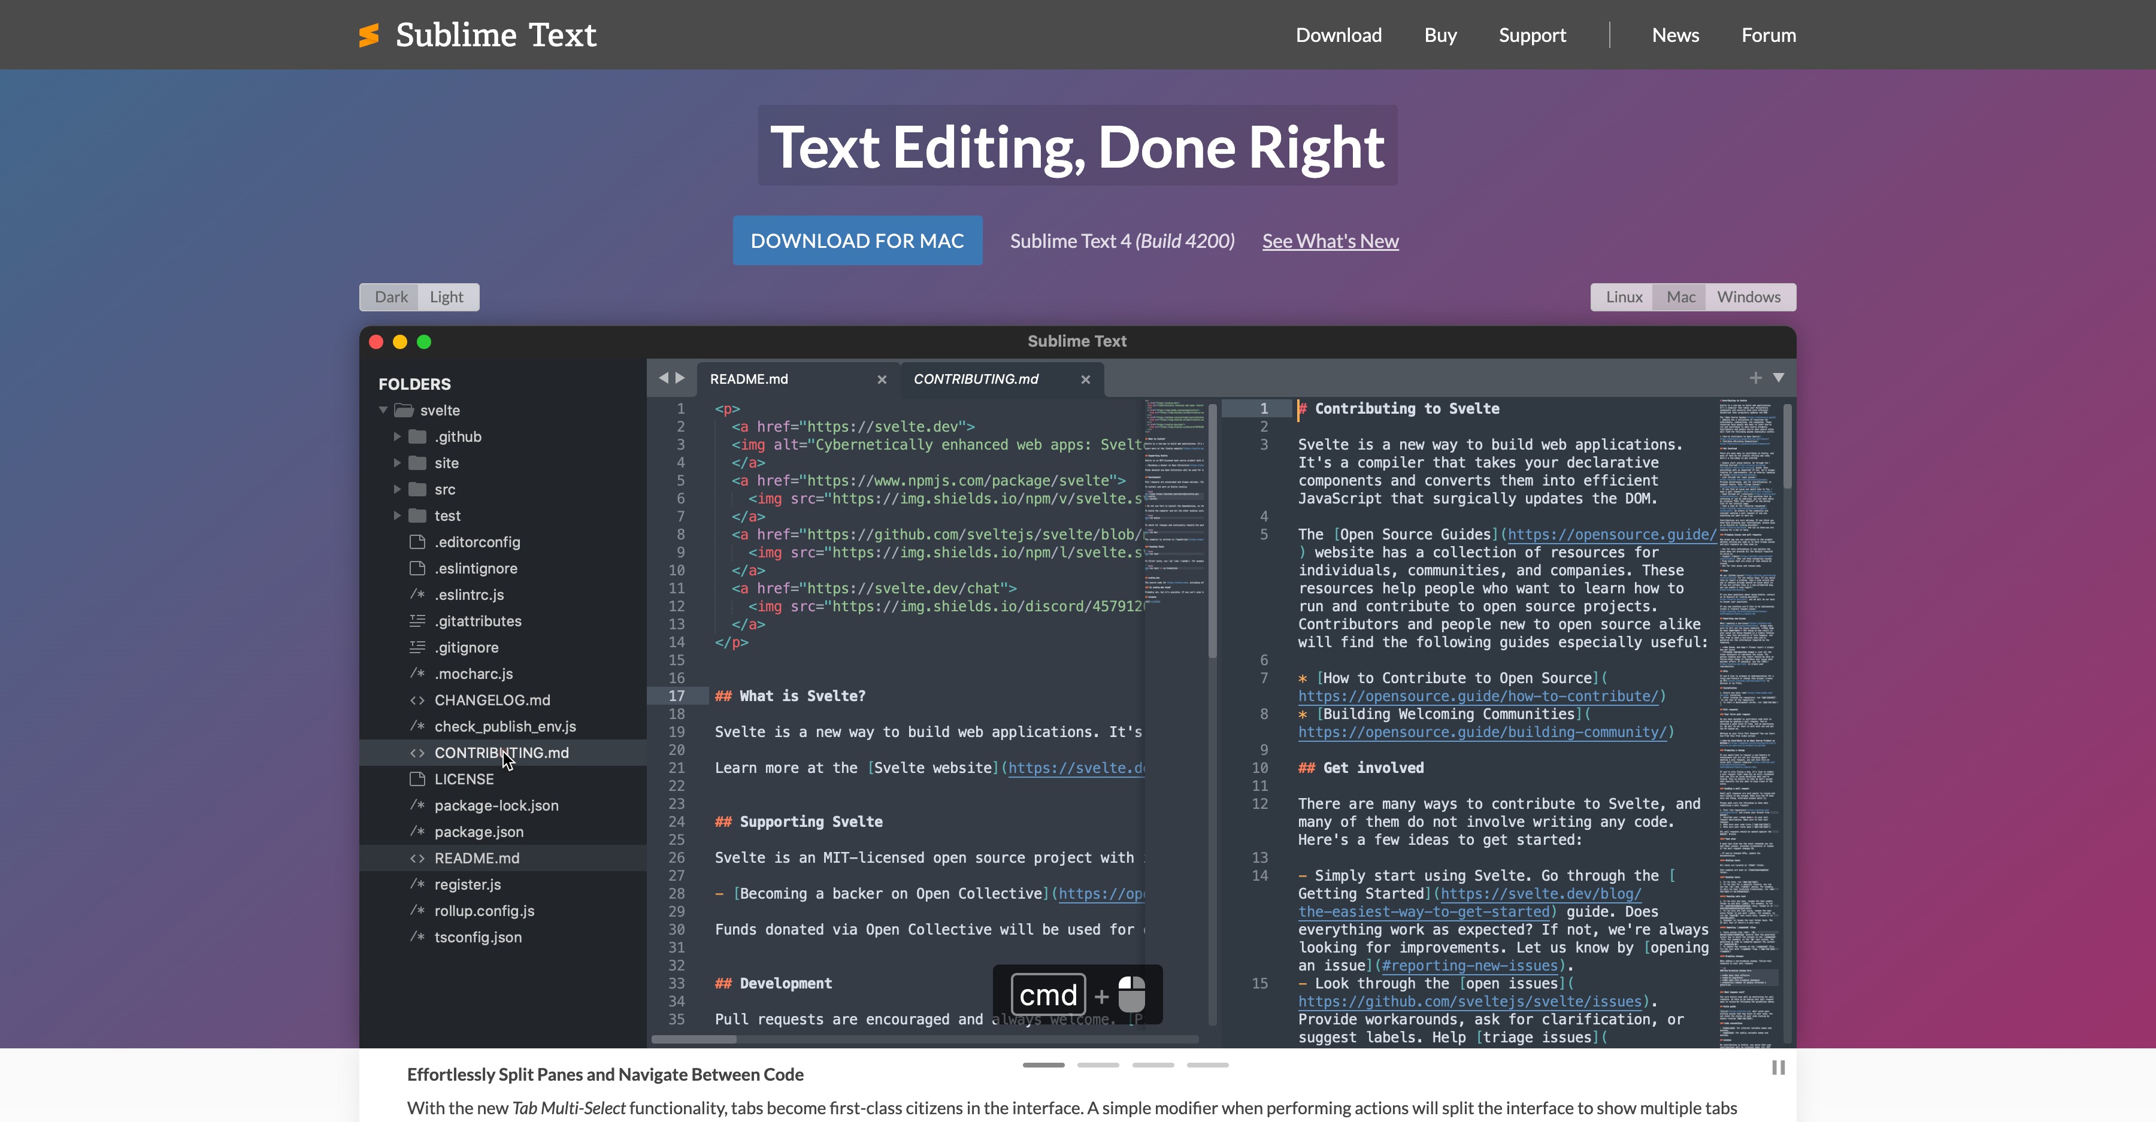Screen dimensions: 2156x1122
Task: Collapse the svelte root folder
Action: (383, 410)
